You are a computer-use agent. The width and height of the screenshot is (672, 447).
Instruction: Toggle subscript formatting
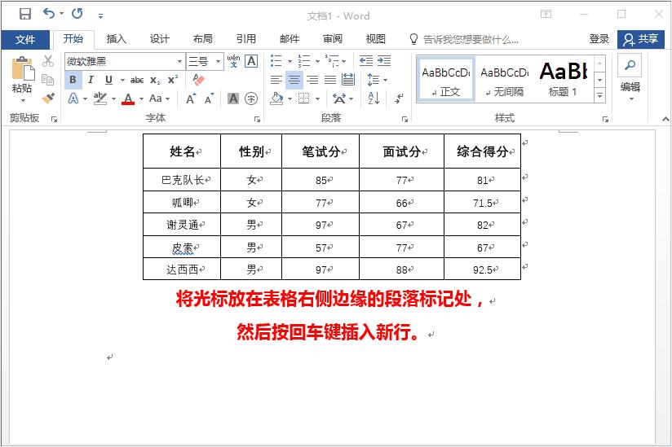(x=155, y=80)
